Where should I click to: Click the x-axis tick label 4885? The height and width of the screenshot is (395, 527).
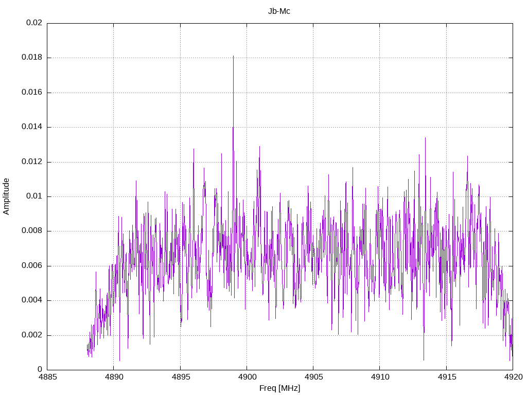click(47, 377)
